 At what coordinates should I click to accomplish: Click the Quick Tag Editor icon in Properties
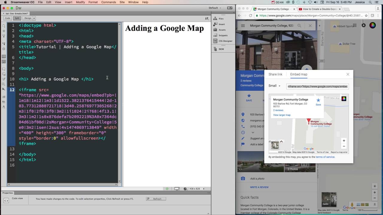click(x=6, y=201)
